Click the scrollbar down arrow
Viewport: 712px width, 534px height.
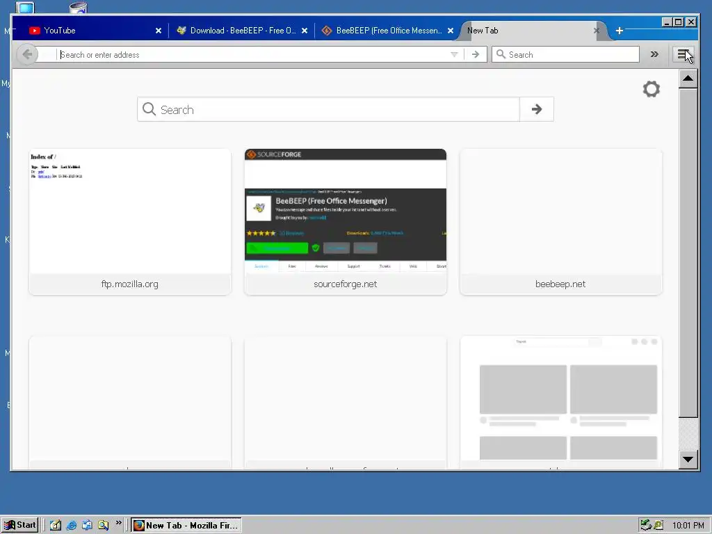pos(688,459)
